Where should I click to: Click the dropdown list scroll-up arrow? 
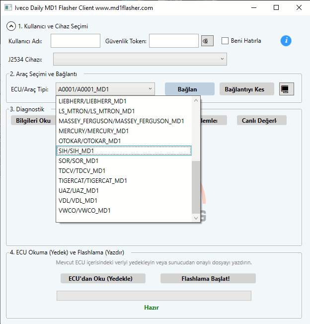(196, 100)
